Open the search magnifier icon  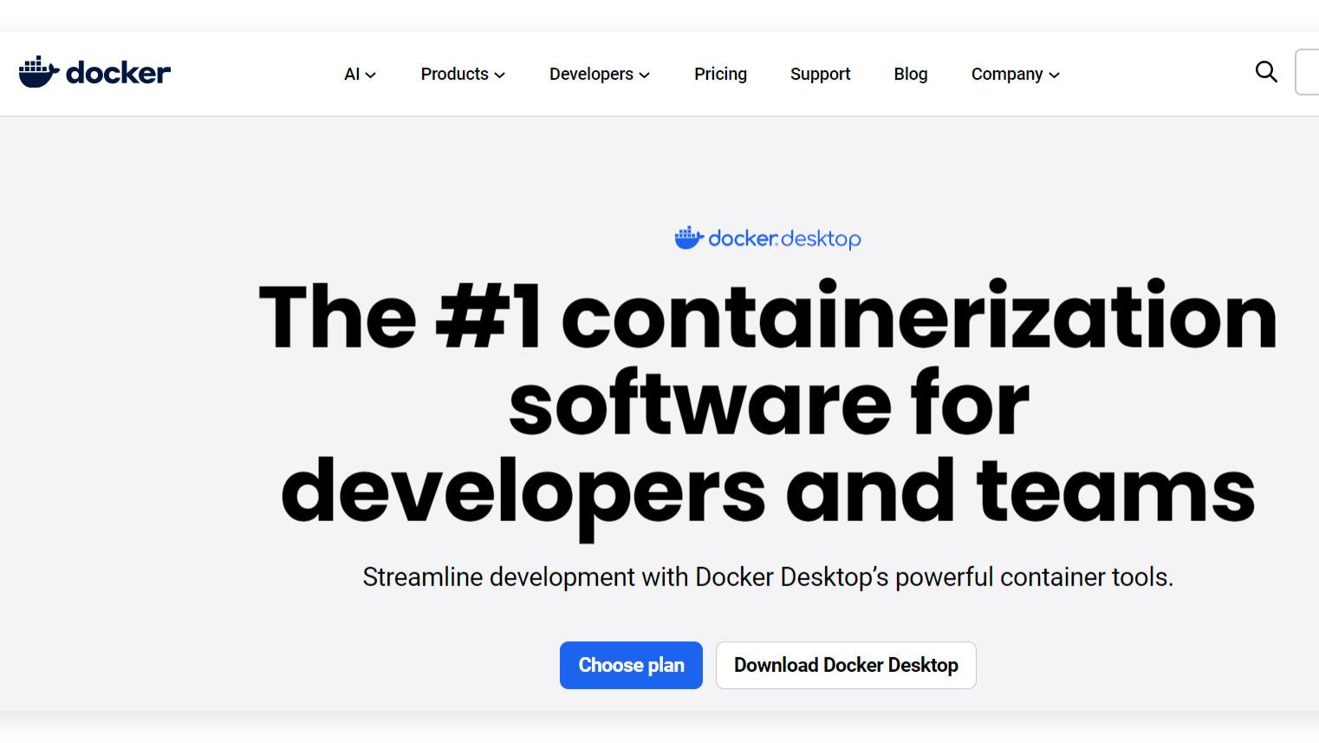tap(1266, 73)
